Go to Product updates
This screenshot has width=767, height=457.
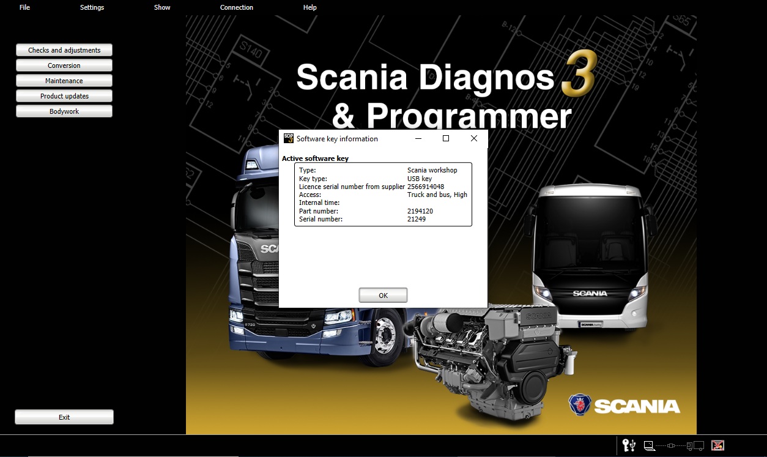click(x=64, y=96)
